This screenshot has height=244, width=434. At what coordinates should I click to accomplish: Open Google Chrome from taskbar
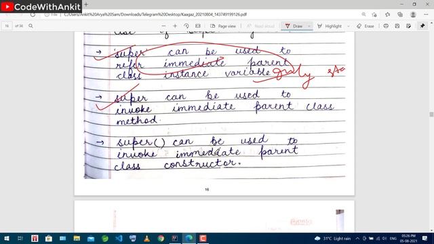(161, 238)
